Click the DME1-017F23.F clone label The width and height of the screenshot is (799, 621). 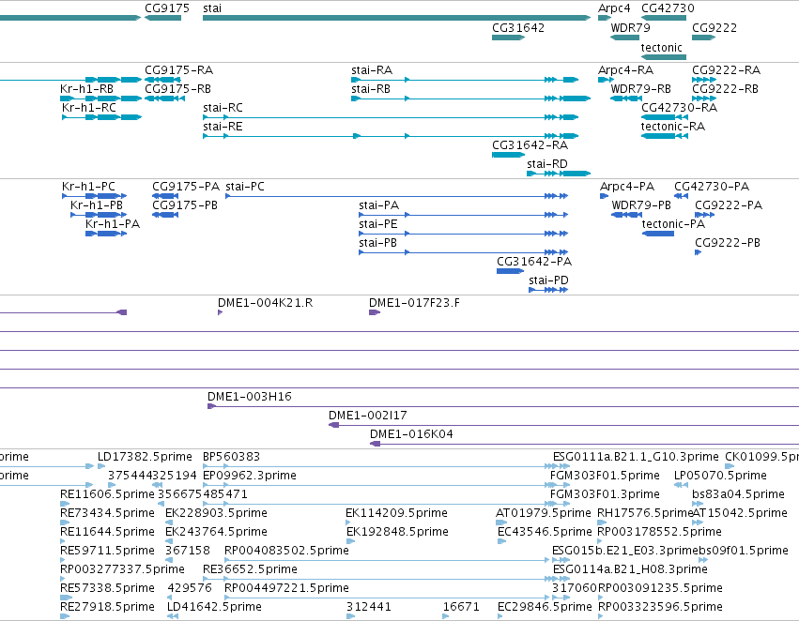tap(414, 303)
